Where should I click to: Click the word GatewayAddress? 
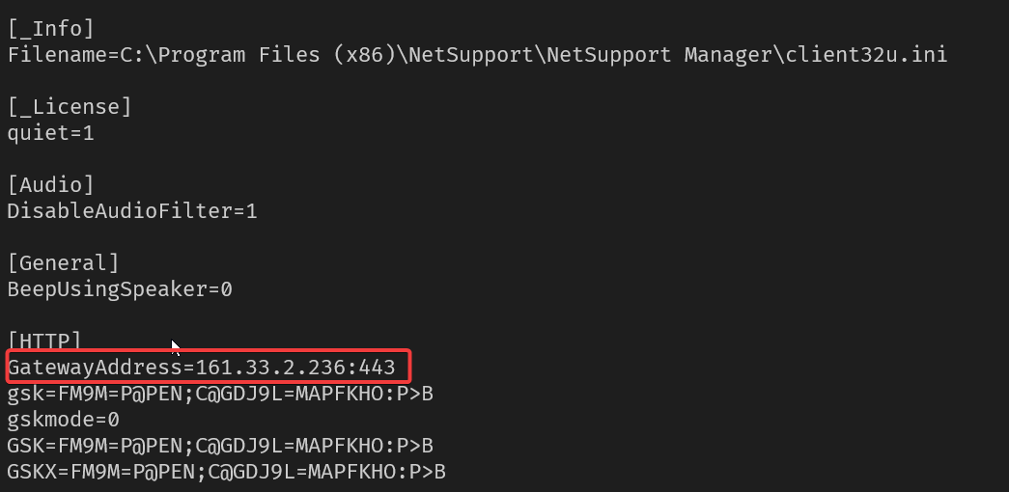click(95, 368)
